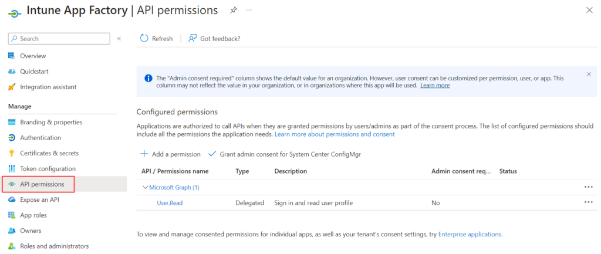Open Learn more link in info banner
The height and width of the screenshot is (254, 601).
[435, 86]
